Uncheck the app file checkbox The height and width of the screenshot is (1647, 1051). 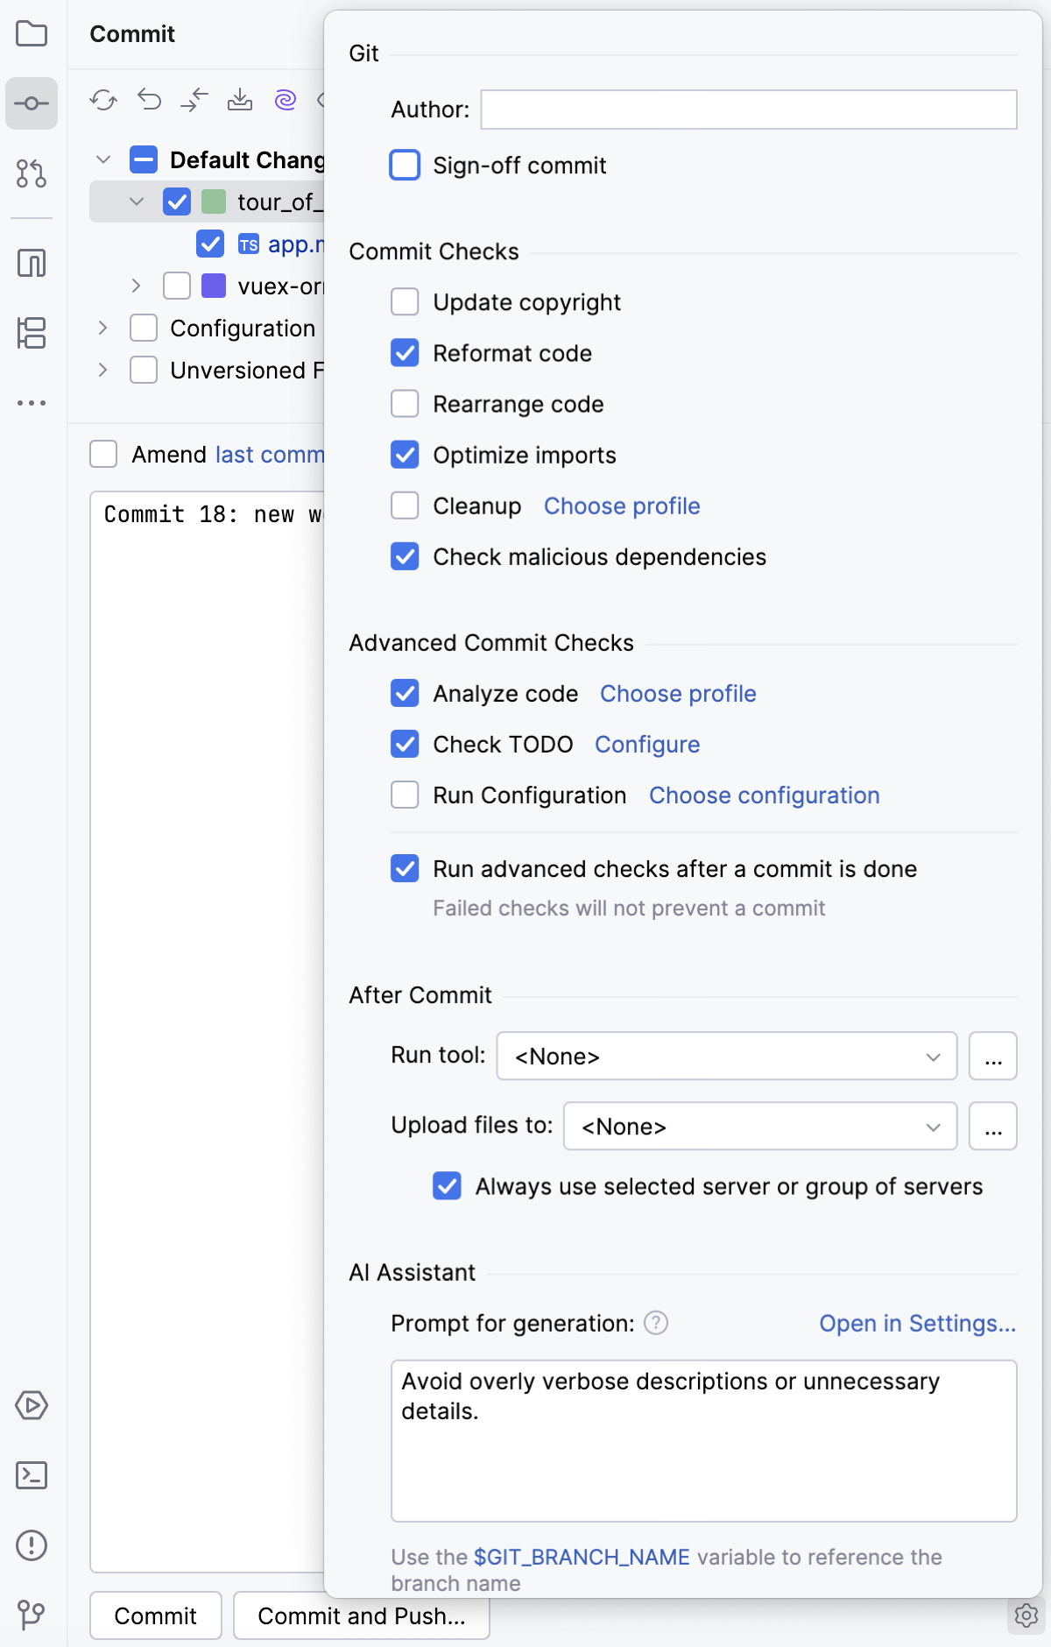click(210, 244)
